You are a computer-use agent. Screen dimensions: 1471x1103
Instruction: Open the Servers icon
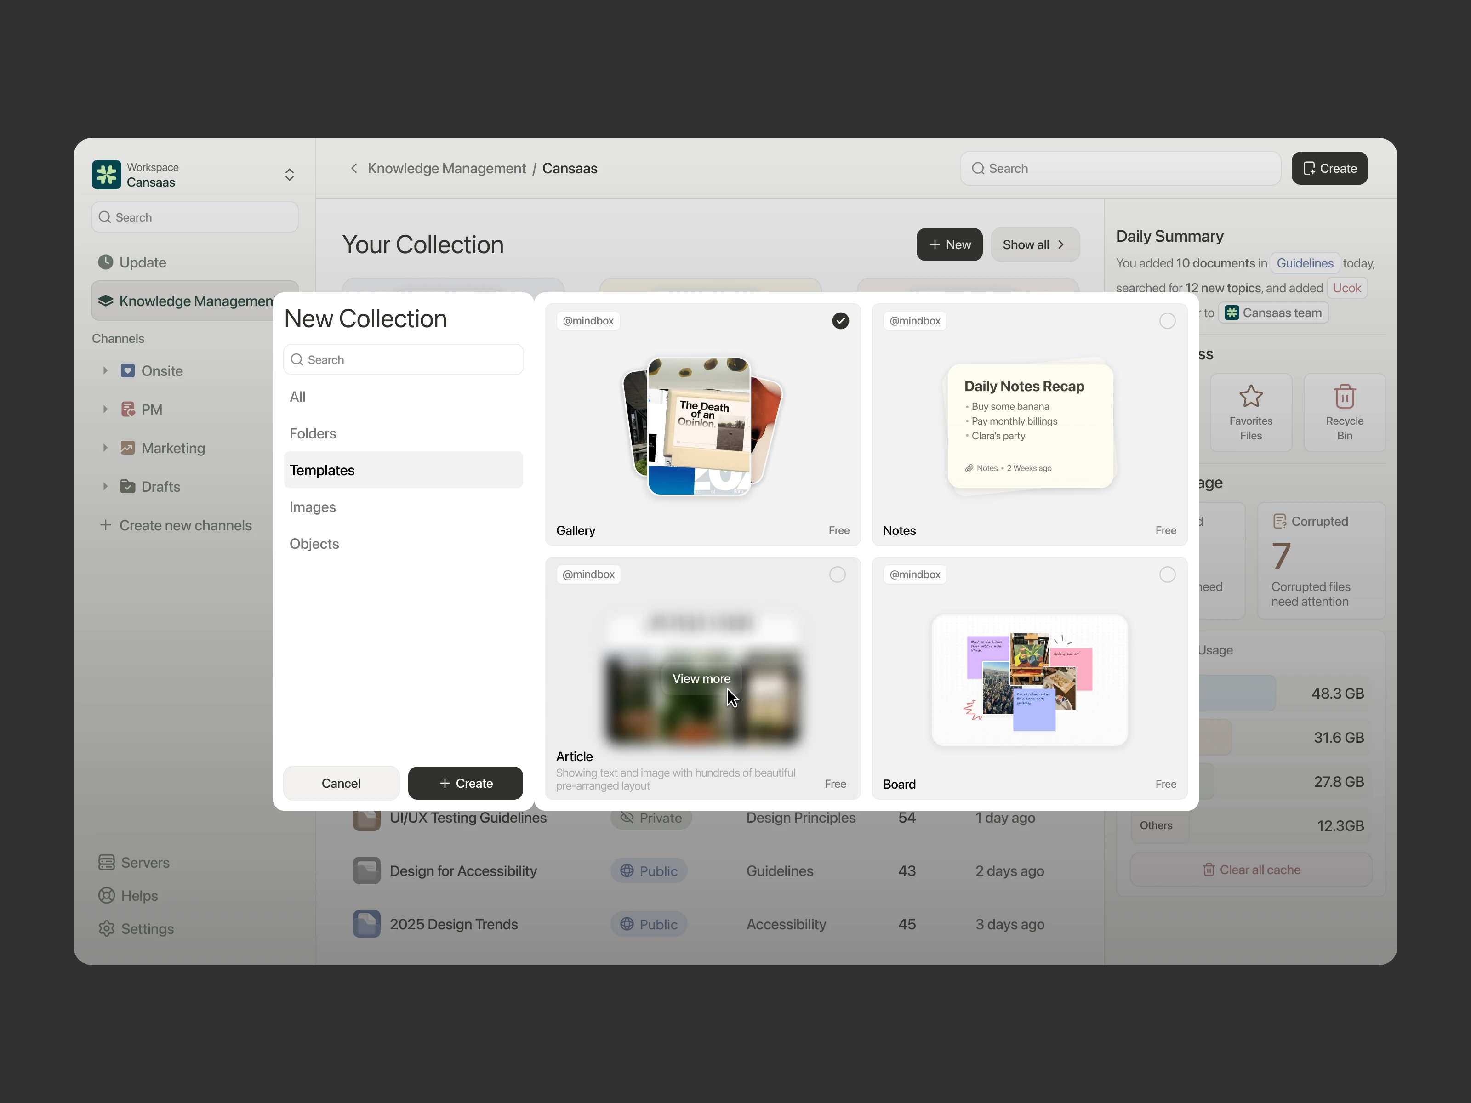pyautogui.click(x=106, y=862)
